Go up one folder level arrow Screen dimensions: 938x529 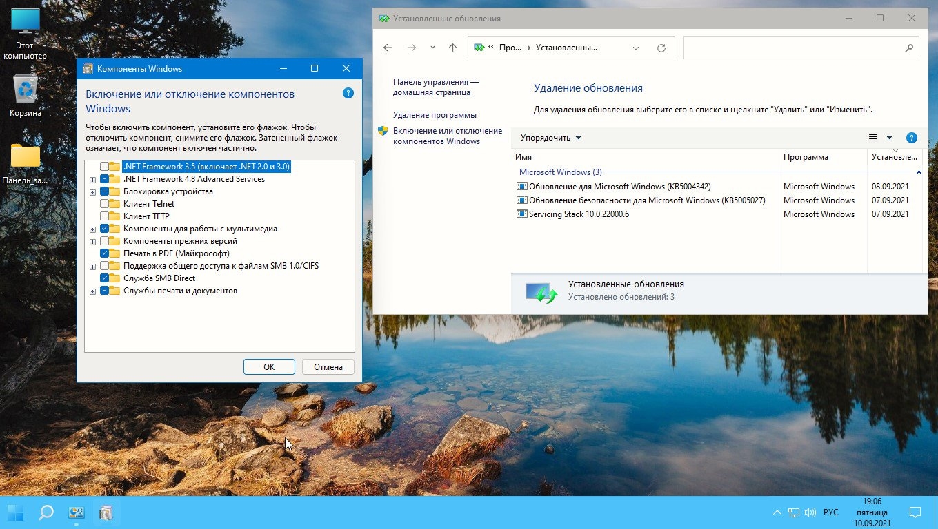(452, 48)
